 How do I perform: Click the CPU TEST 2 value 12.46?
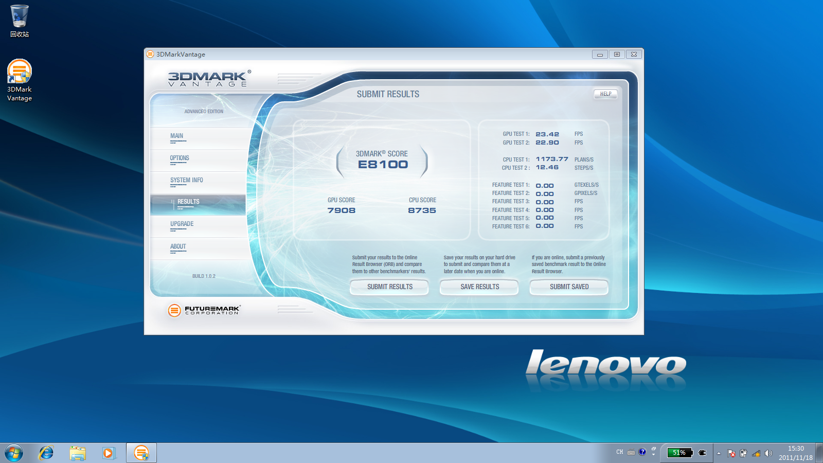coord(547,167)
